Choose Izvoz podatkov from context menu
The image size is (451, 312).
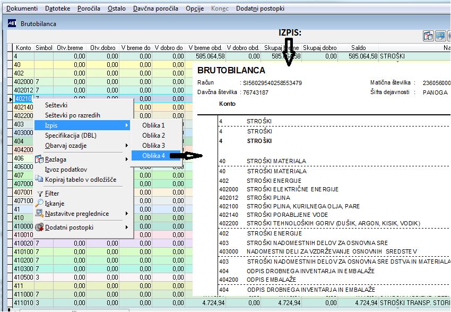(x=66, y=170)
